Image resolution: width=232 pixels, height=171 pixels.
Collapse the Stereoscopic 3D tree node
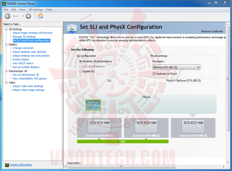click(x=6, y=71)
